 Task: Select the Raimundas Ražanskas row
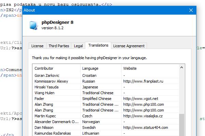point(105,133)
